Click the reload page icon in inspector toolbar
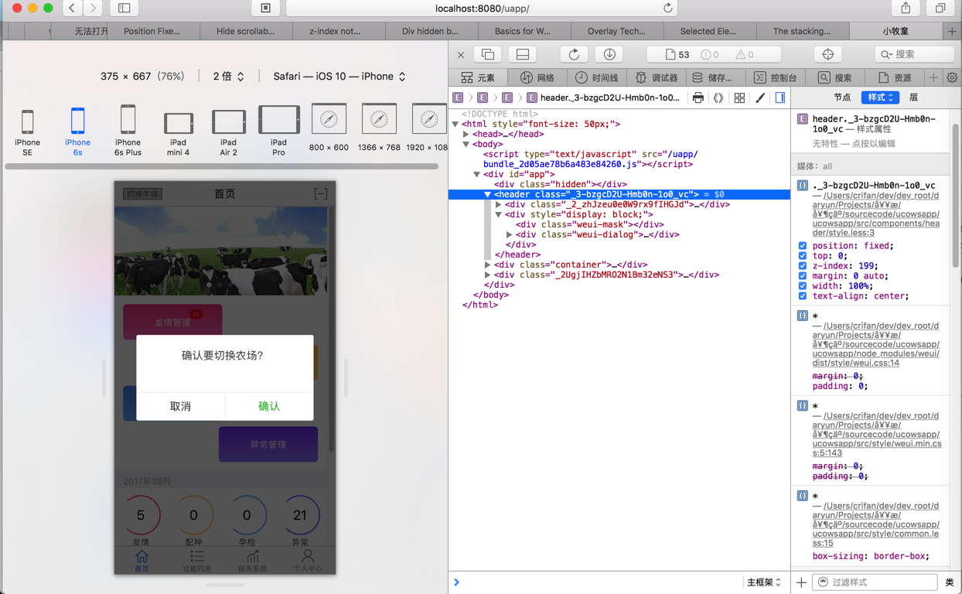 coord(574,54)
